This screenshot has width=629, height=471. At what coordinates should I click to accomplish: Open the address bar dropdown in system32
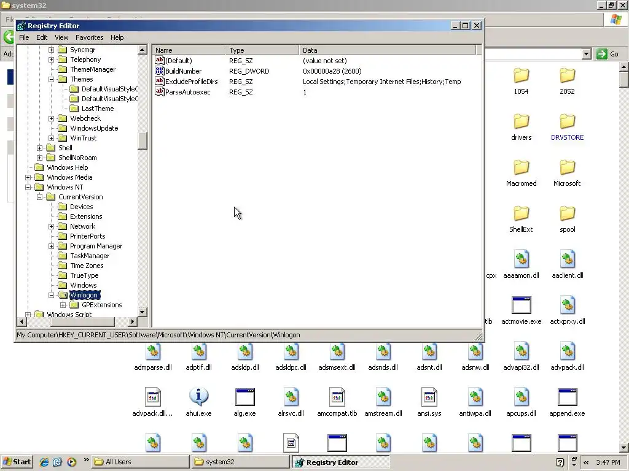(x=586, y=54)
